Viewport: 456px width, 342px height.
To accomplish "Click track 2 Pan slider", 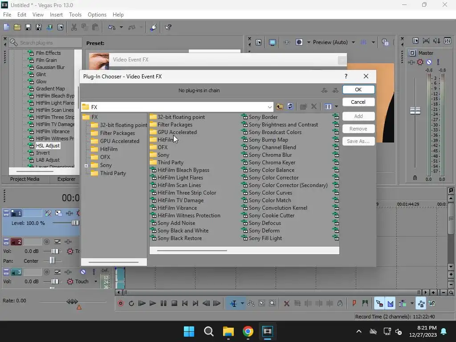I will pyautogui.click(x=52, y=261).
